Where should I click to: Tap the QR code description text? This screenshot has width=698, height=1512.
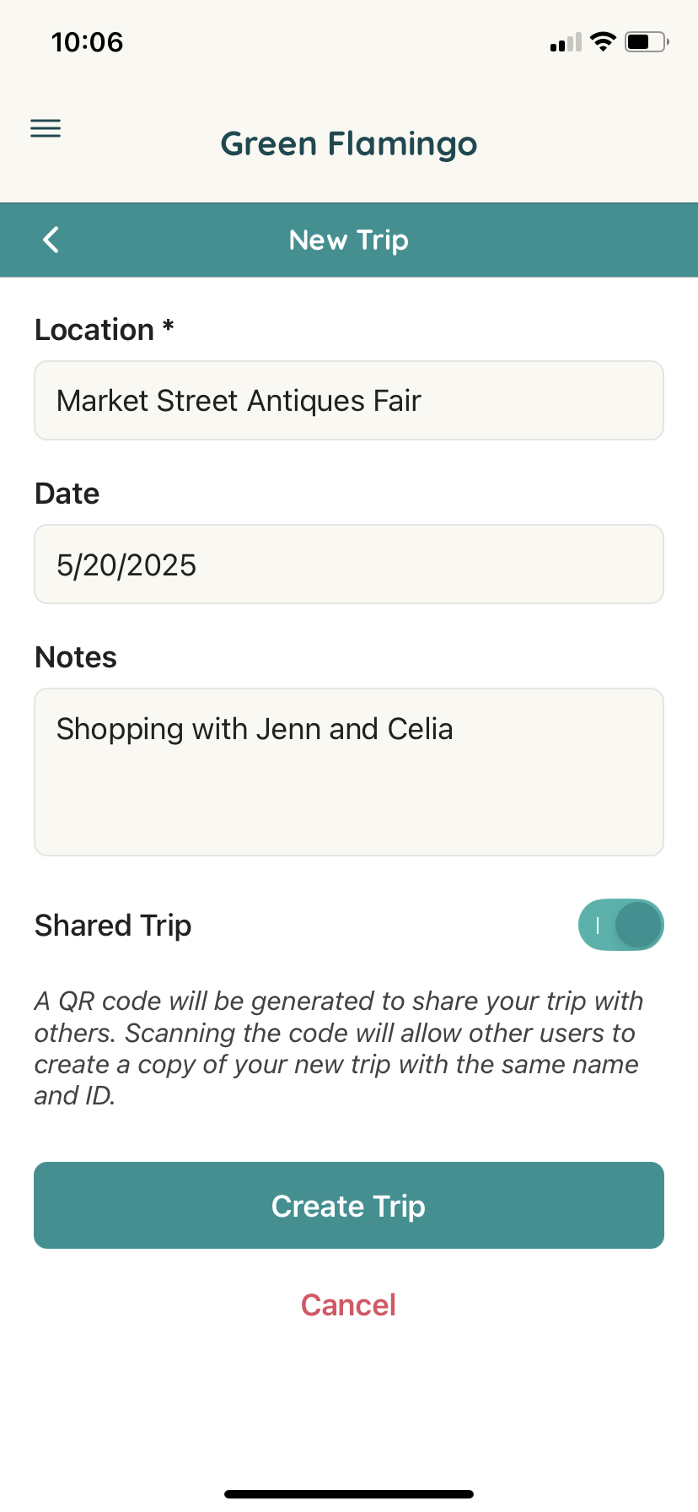click(339, 1048)
